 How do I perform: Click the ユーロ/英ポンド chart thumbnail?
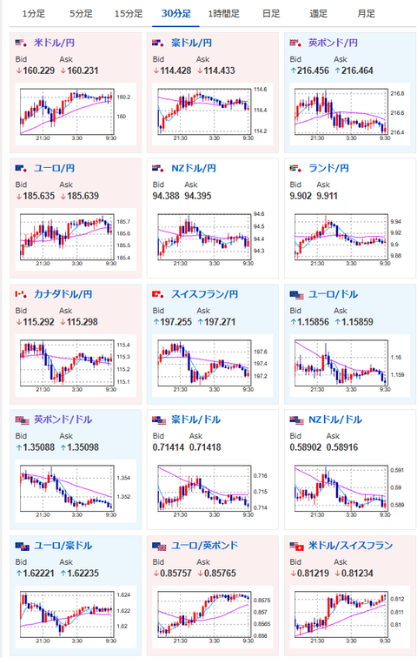(x=212, y=617)
